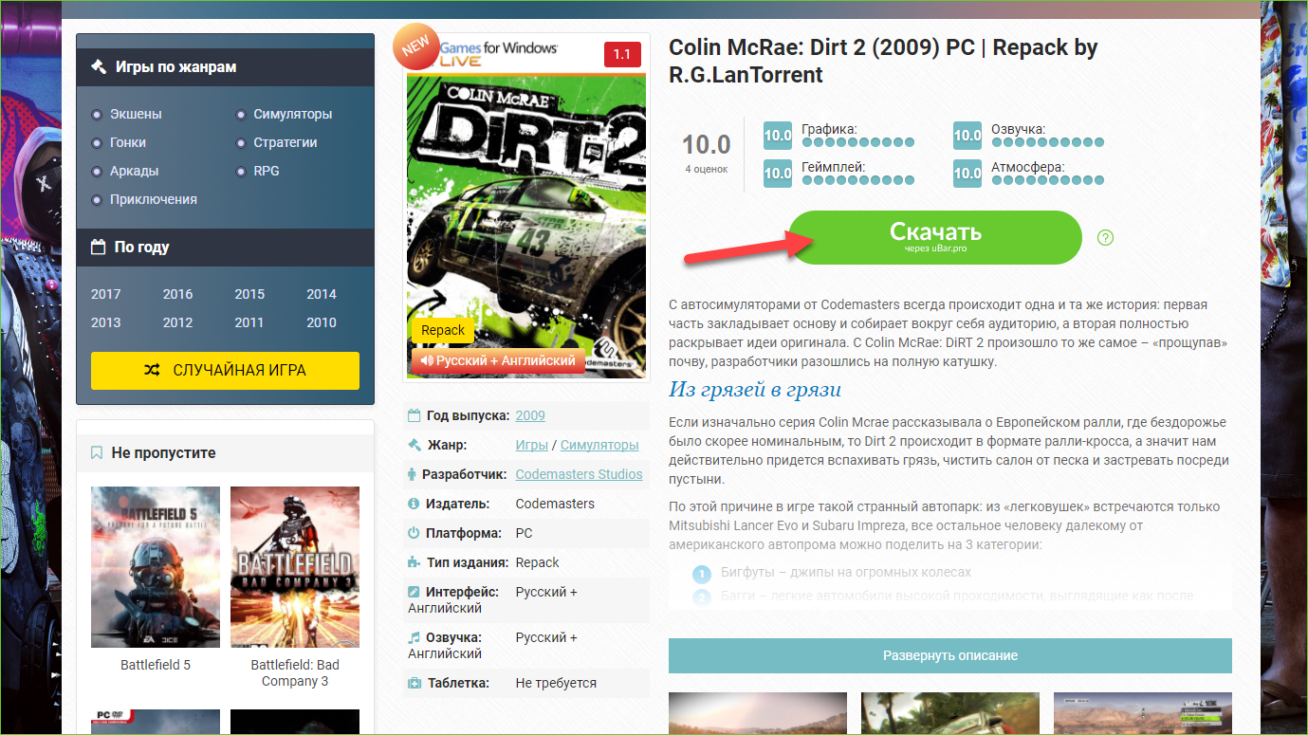Screen dimensions: 1308x735
Task: Click the 4 оценок rating count text
Action: pyautogui.click(x=707, y=169)
